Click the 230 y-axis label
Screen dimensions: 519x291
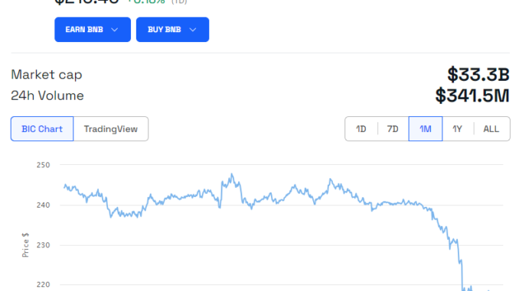click(43, 245)
